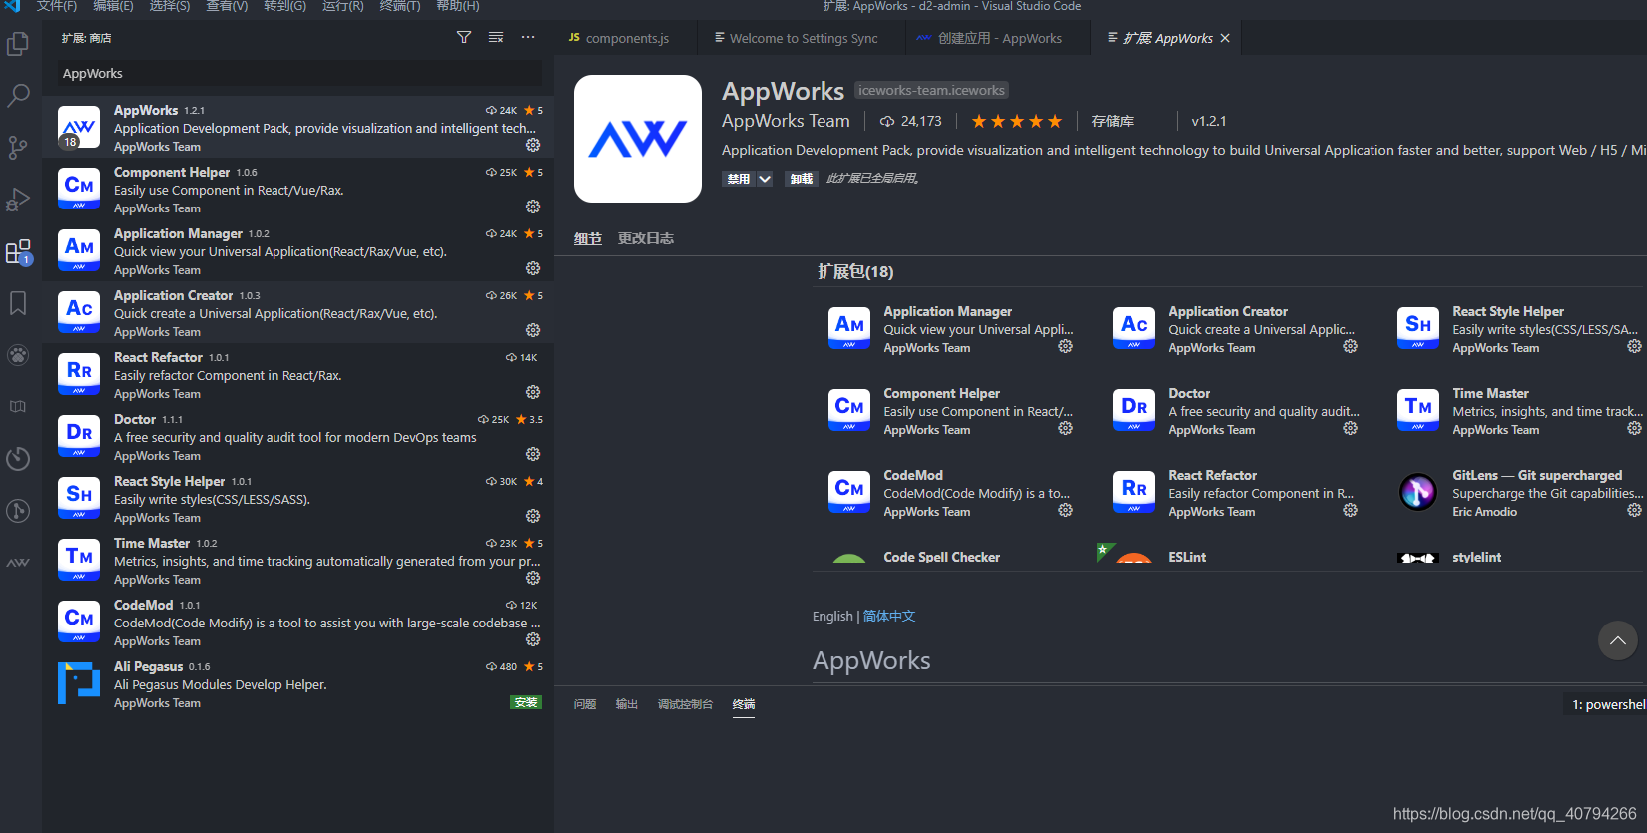The image size is (1647, 833).
Task: Expand the disable button dropdown arrow
Action: point(765,179)
